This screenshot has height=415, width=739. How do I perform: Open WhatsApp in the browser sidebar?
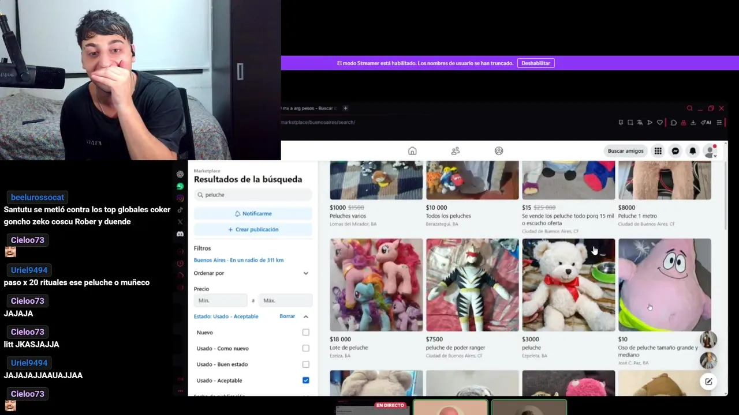pyautogui.click(x=180, y=186)
